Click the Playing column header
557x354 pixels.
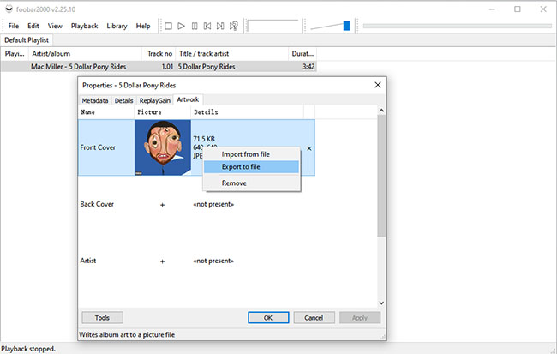coord(15,54)
